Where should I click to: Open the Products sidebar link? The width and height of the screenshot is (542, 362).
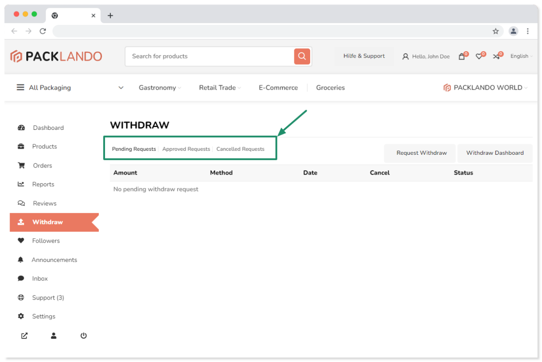(44, 147)
